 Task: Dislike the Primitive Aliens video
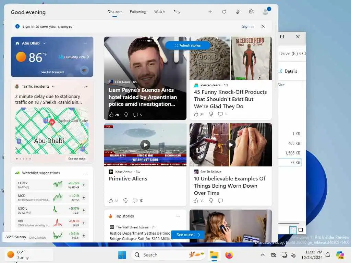(125, 201)
